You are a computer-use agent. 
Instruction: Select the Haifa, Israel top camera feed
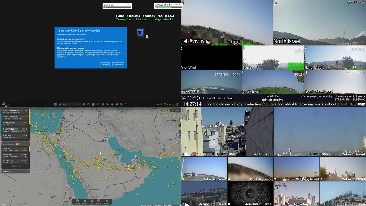pos(335,58)
